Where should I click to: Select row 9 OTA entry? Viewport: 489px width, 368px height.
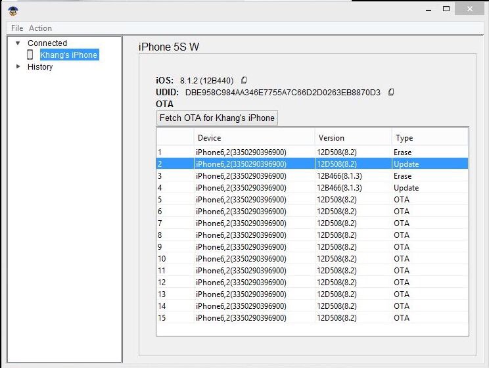coord(312,247)
